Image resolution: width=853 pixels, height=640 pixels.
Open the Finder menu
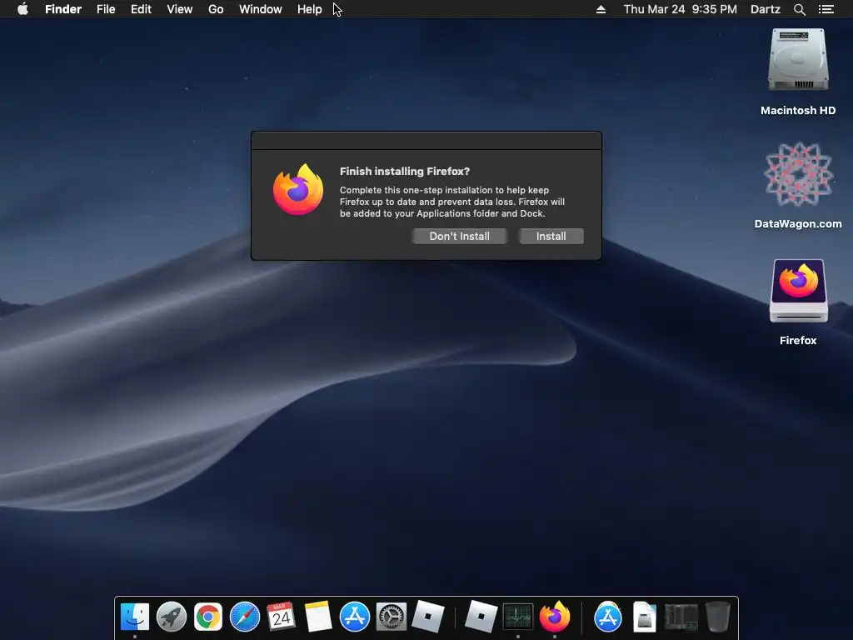63,9
